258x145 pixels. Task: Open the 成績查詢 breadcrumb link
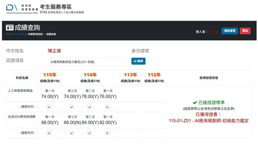coord(51,34)
